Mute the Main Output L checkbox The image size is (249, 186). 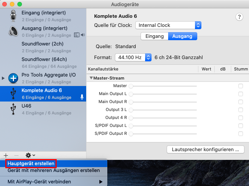pyautogui.click(x=241, y=94)
